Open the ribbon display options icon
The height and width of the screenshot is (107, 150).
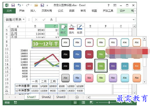click(115, 5)
